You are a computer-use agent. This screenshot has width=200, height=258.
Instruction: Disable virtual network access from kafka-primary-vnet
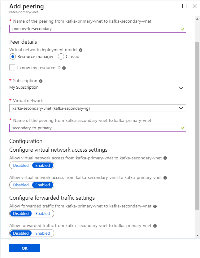click(20, 165)
